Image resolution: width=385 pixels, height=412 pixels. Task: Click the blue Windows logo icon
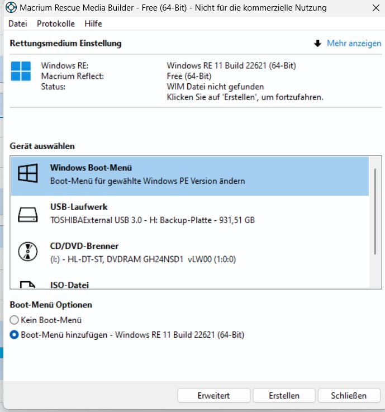tap(21, 71)
